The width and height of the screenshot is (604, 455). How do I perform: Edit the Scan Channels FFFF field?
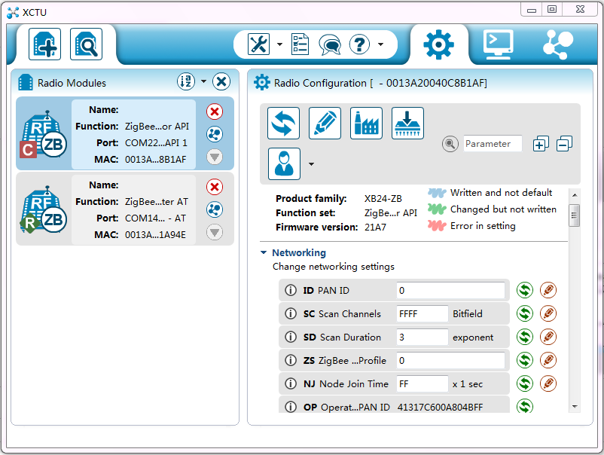point(422,313)
